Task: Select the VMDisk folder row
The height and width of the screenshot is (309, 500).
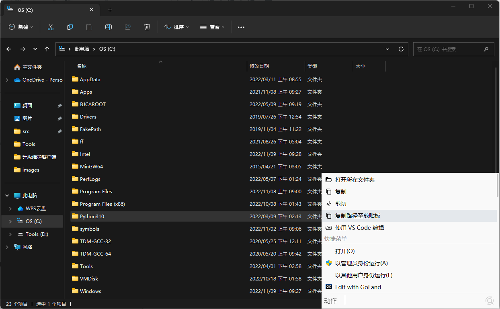Action: pos(196,278)
